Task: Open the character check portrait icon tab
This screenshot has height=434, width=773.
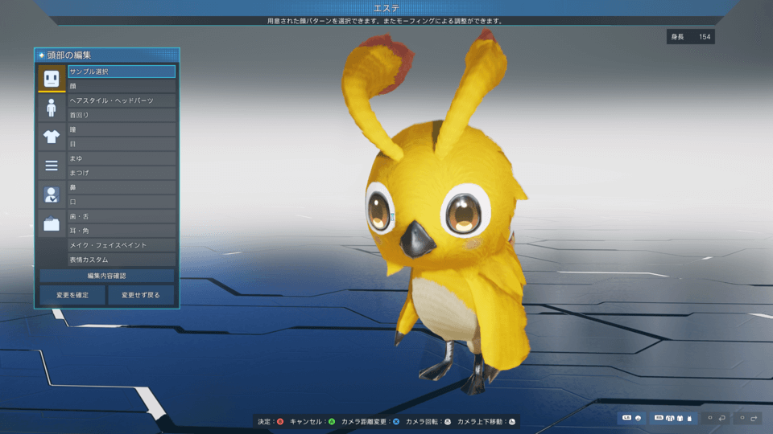Action: point(52,194)
